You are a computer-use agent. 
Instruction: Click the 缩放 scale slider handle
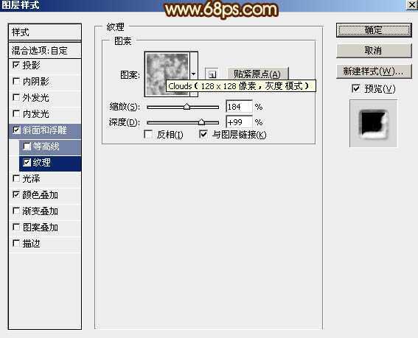point(187,107)
